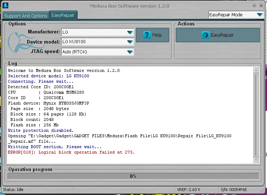Open the EasyRepair Mode dropdown
The height and width of the screenshot is (195, 267).
coord(236,15)
